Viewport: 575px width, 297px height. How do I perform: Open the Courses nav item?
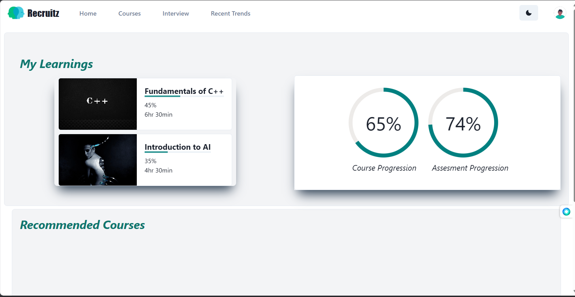pos(129,13)
